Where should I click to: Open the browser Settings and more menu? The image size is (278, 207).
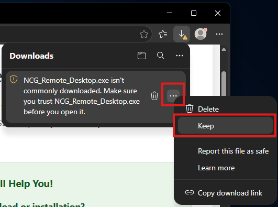[219, 34]
